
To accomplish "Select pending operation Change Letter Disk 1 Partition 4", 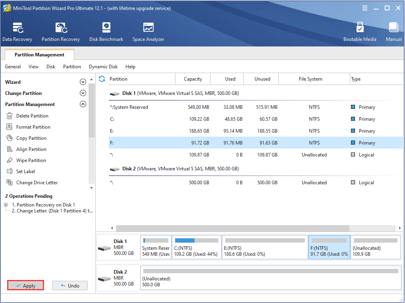I will (52, 211).
